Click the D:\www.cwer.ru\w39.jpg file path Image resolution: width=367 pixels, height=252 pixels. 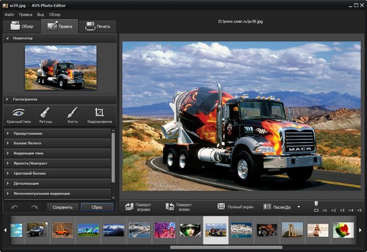[x=241, y=22]
